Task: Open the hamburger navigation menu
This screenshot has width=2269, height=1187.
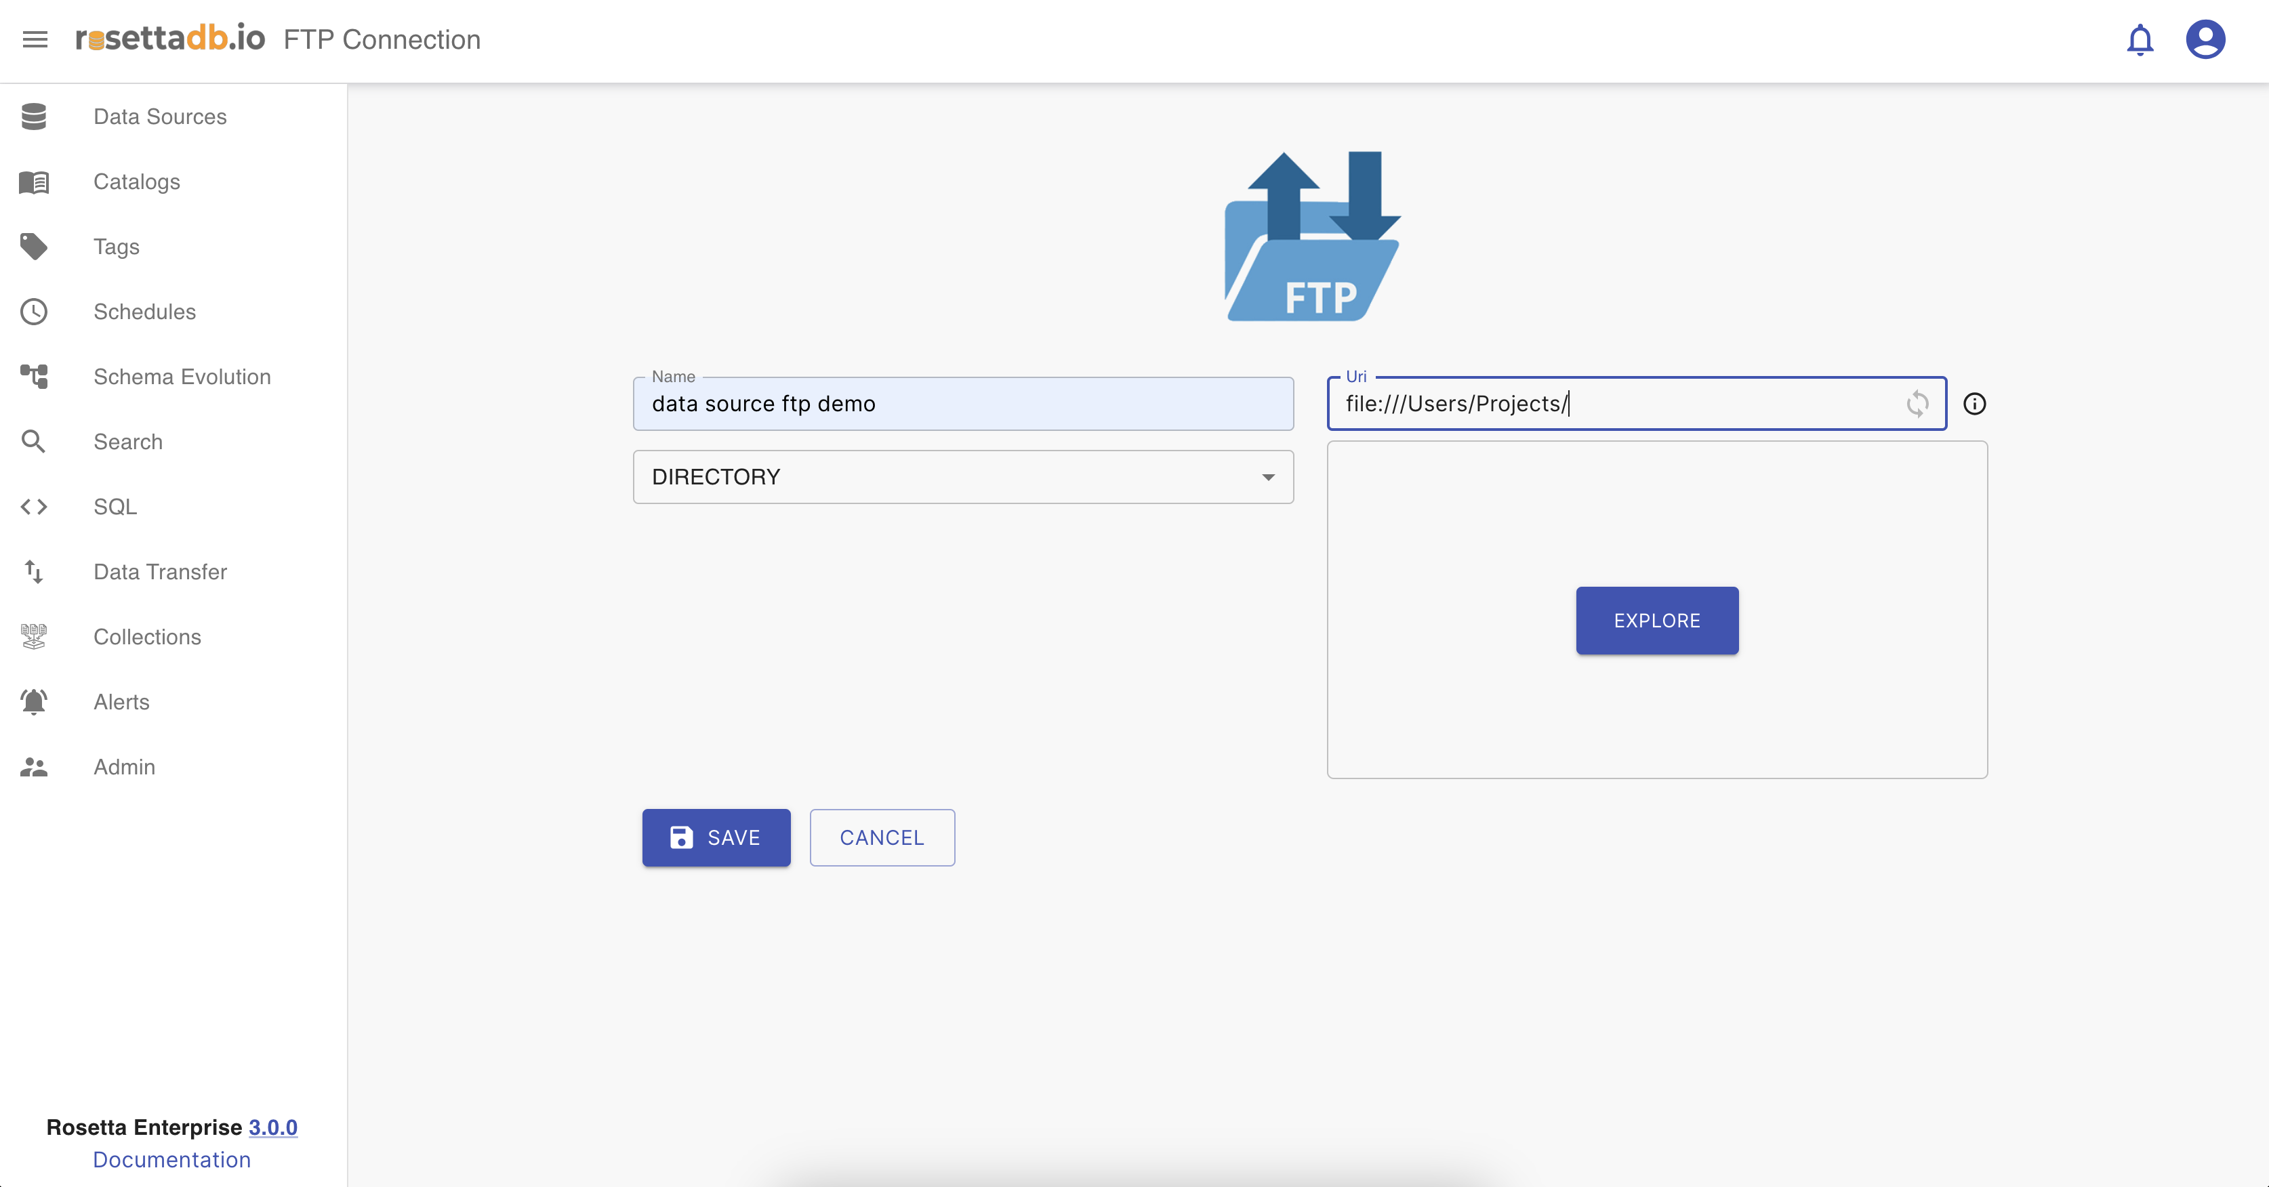Action: pyautogui.click(x=35, y=39)
